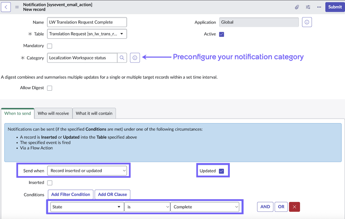Click the Name input field
345x219 pixels.
(87, 22)
